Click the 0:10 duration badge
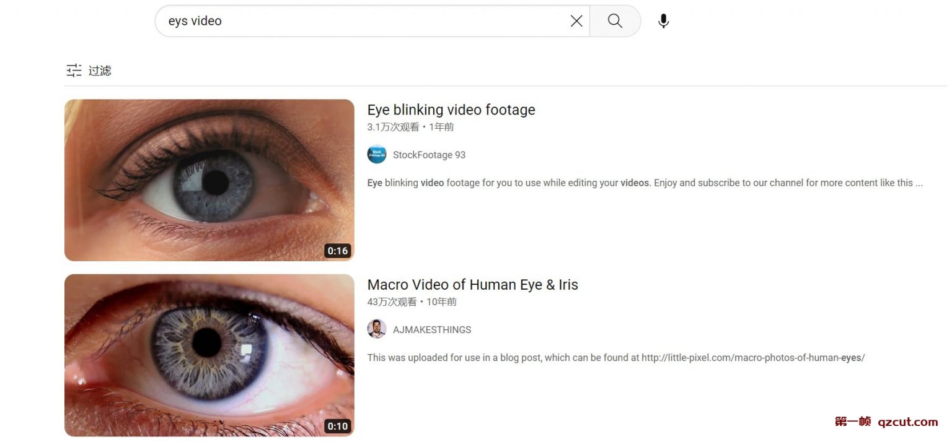This screenshot has height=442, width=952. tap(338, 426)
